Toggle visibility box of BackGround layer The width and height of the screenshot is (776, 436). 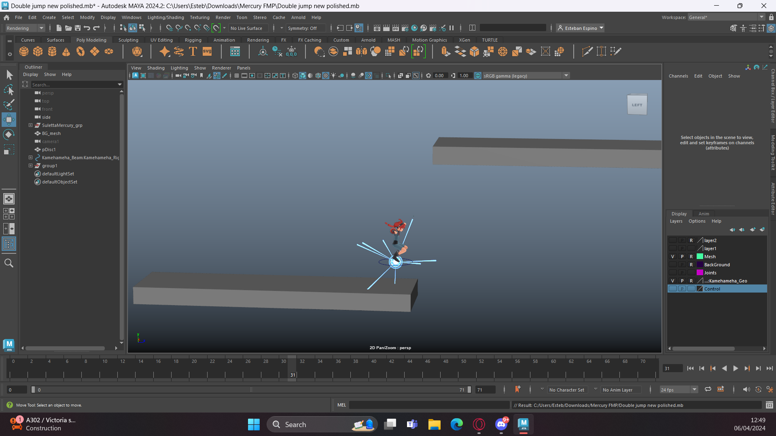coord(673,265)
